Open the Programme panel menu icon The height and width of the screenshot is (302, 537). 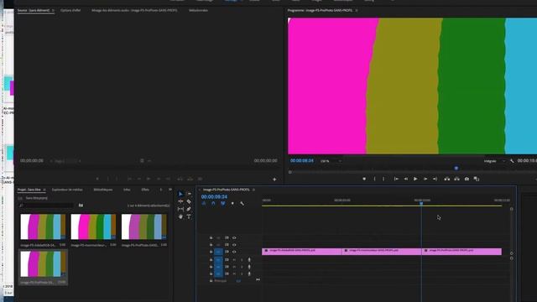357,11
